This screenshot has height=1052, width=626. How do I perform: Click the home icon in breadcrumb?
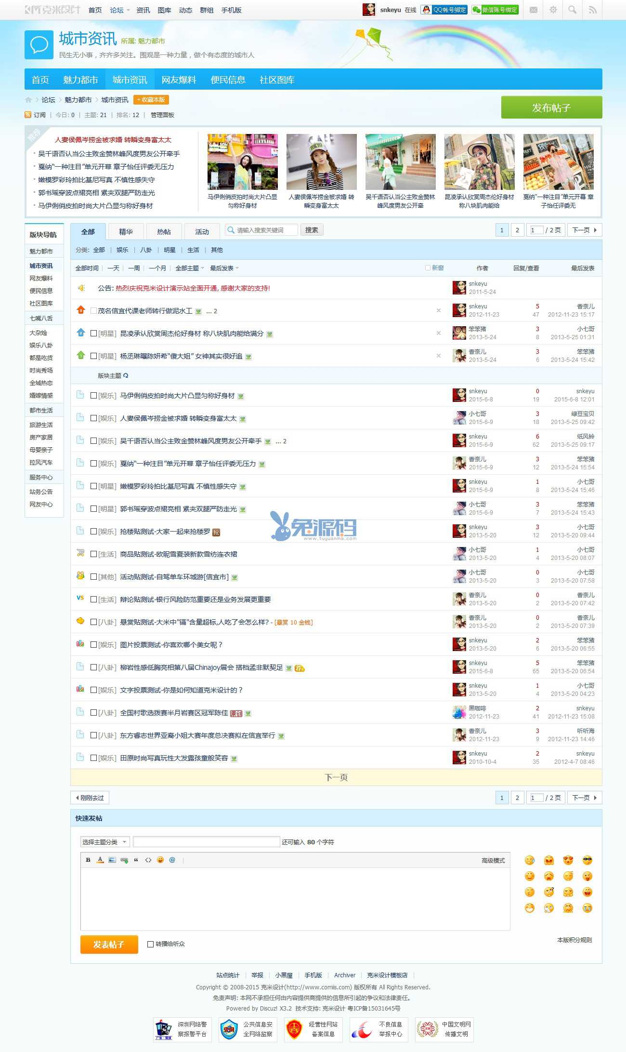(x=28, y=100)
